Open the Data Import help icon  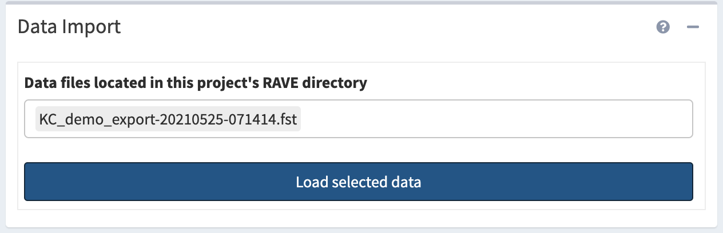pos(663,27)
